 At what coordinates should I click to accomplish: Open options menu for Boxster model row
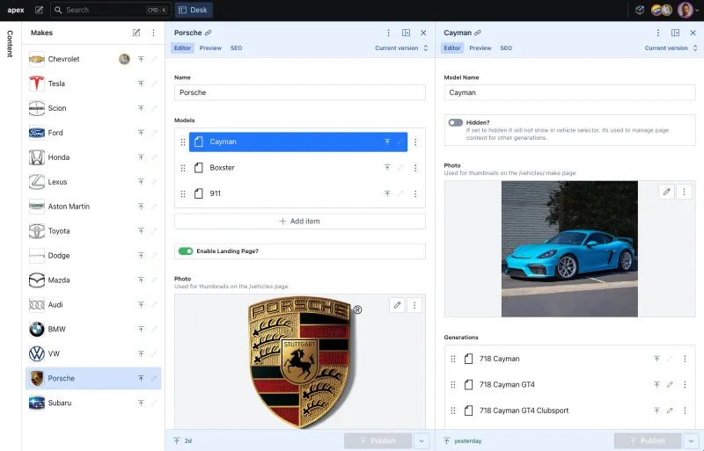[x=415, y=168]
